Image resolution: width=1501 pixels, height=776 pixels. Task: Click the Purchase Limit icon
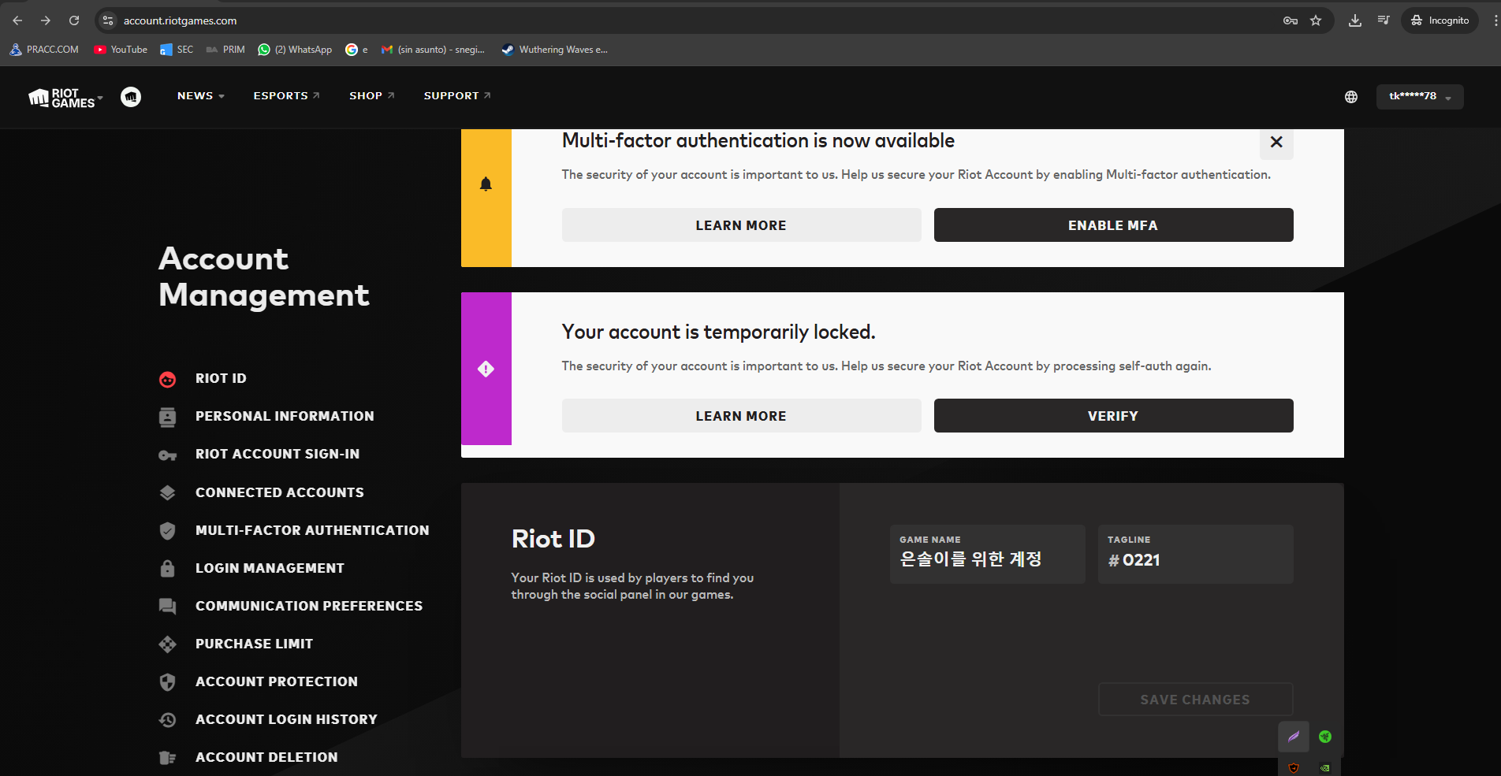[168, 644]
